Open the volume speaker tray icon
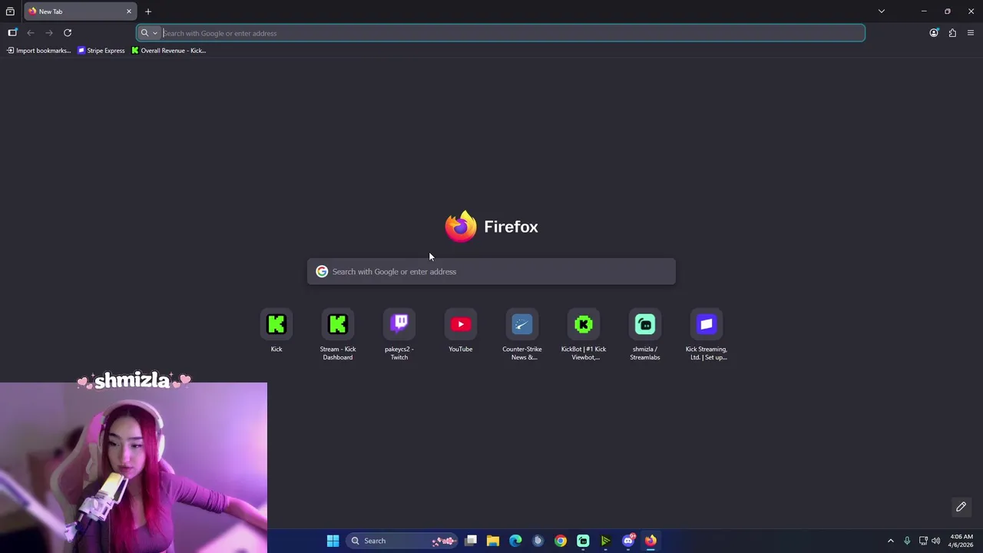 (x=935, y=541)
